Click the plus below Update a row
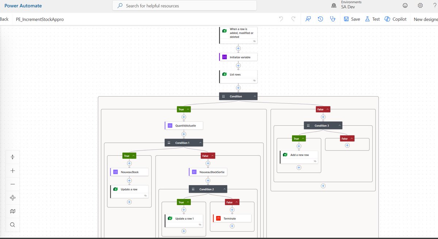438x239 pixels. click(129, 202)
